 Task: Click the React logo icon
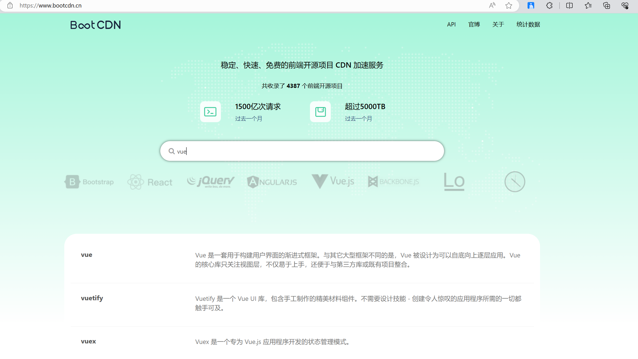(x=136, y=181)
